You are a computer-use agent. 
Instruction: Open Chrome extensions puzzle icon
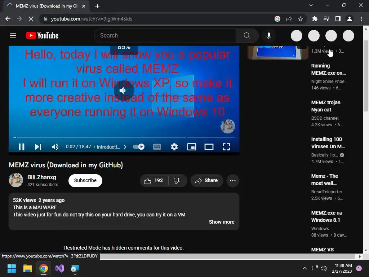pos(315,19)
